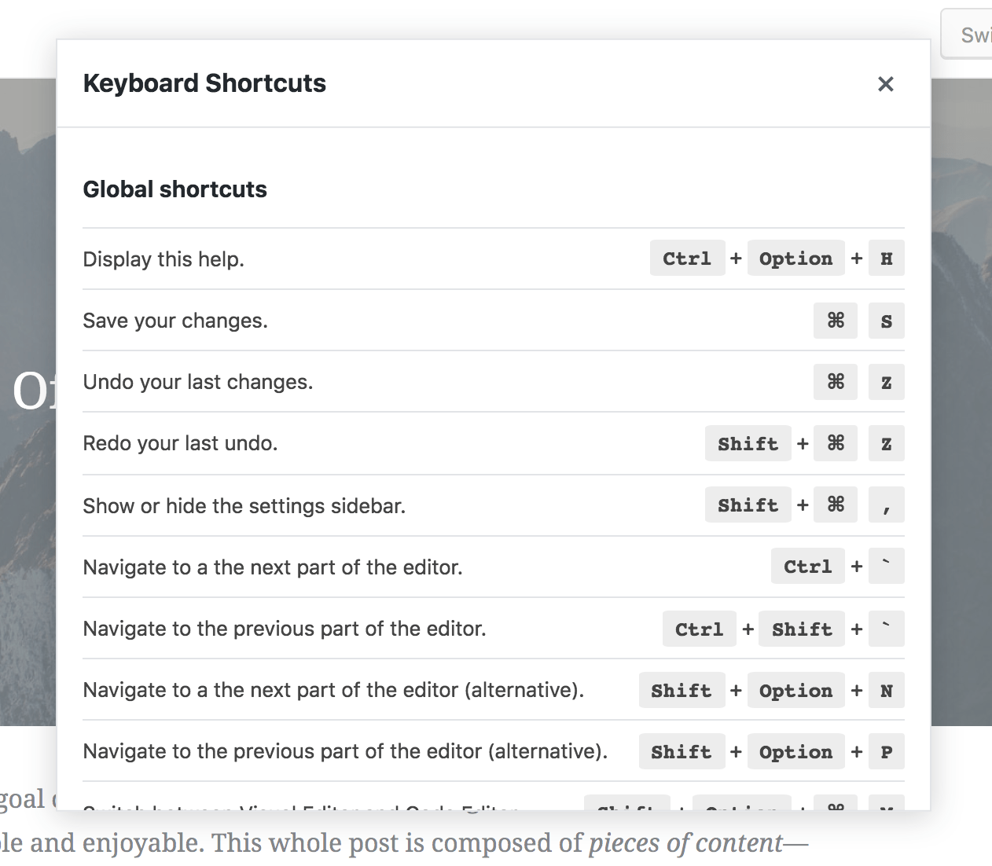Select the S key badge for saving changes
This screenshot has height=866, width=992.
tap(886, 321)
